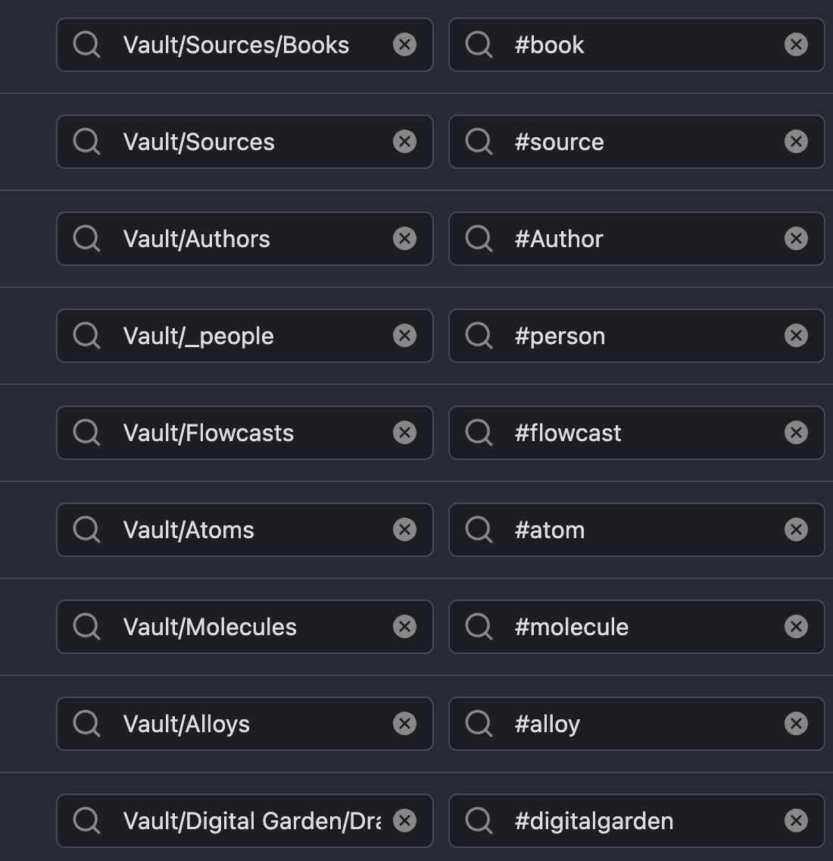Clear the Vault/Atoms folder field
The width and height of the screenshot is (833, 861).
pos(404,530)
